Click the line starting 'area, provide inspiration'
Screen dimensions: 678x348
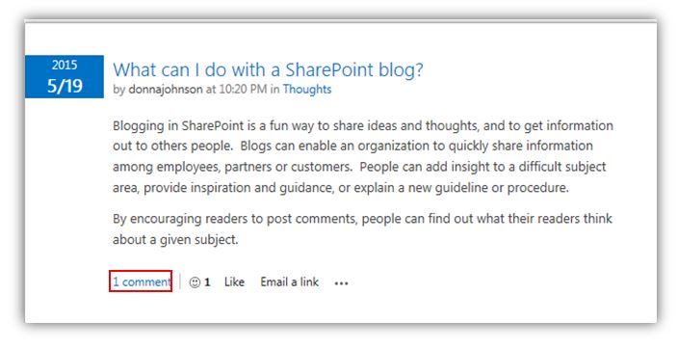[x=341, y=188]
